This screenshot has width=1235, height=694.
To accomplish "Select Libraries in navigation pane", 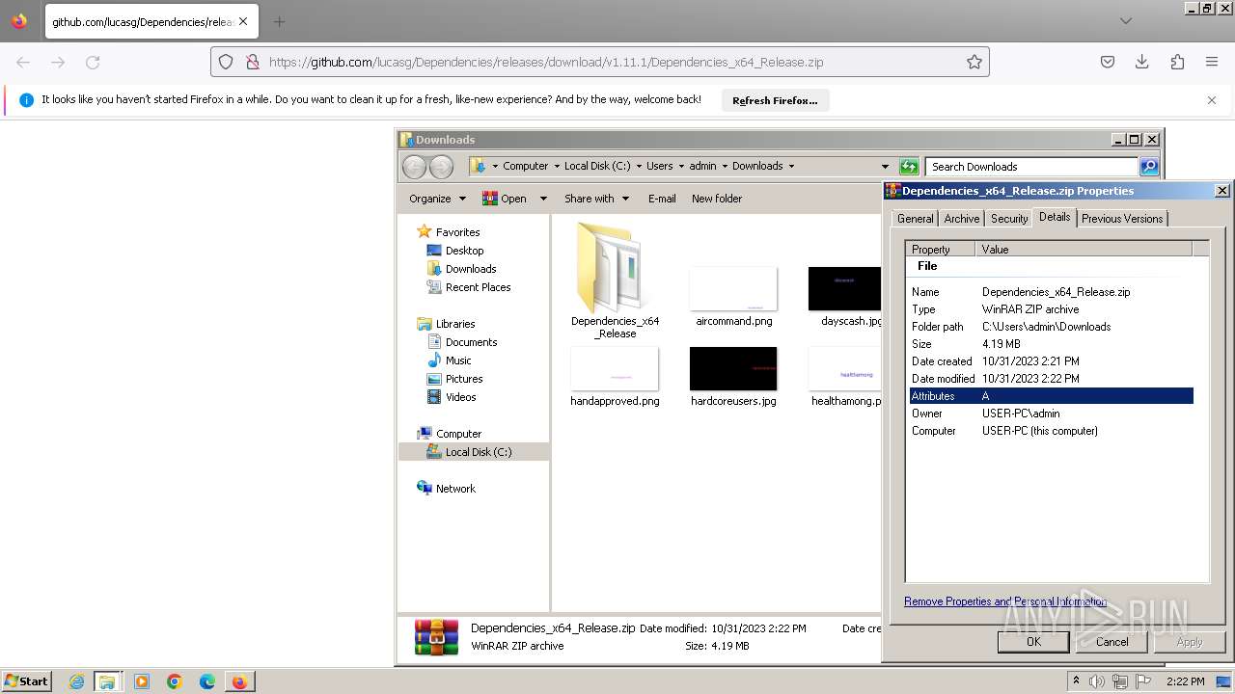I will 455,324.
